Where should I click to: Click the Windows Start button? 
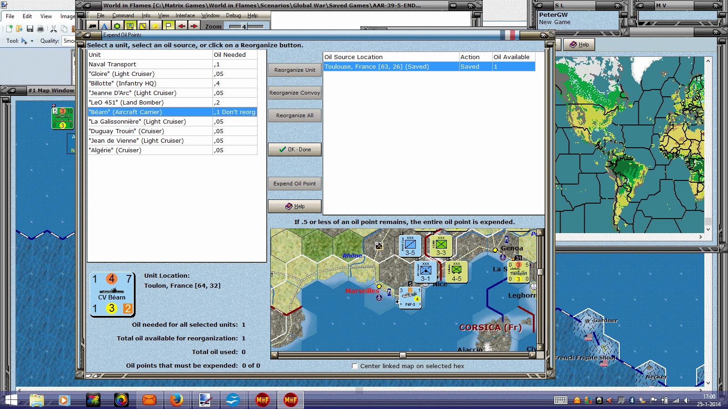click(x=10, y=400)
